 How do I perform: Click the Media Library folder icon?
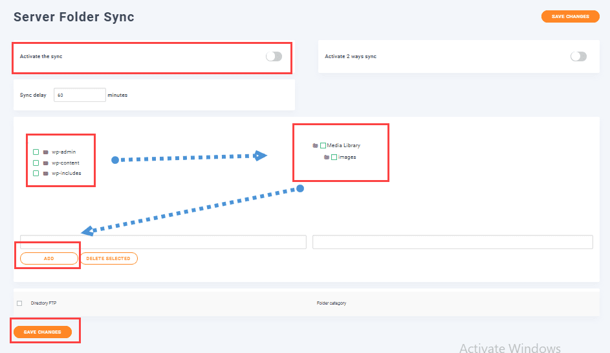(x=315, y=146)
